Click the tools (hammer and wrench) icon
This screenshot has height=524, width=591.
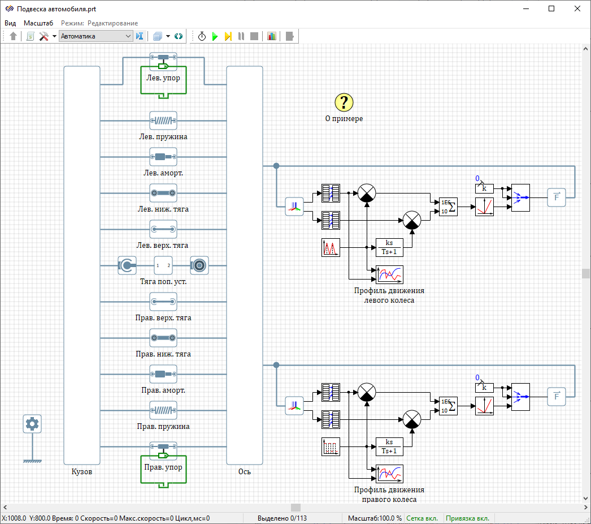pos(44,36)
